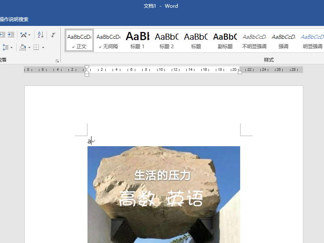Apply the 不明显强调 style
This screenshot has width=324, height=243.
254,40
